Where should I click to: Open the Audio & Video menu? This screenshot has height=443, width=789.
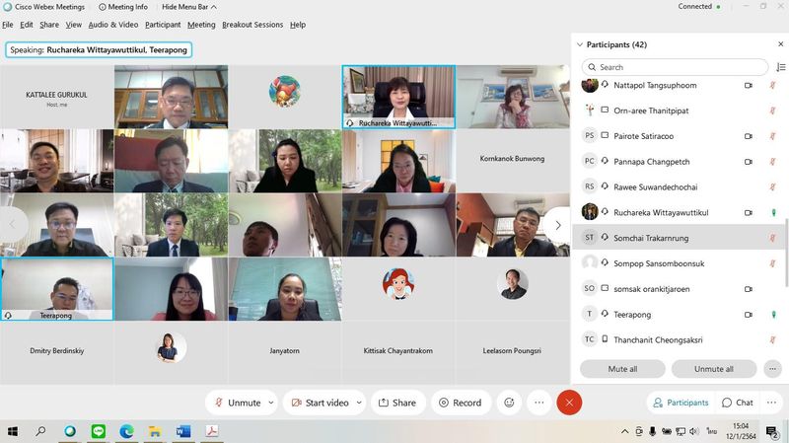point(113,25)
